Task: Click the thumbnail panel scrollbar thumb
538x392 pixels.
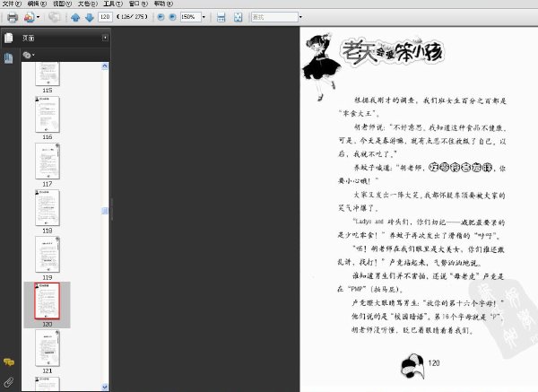Action: pyautogui.click(x=105, y=211)
